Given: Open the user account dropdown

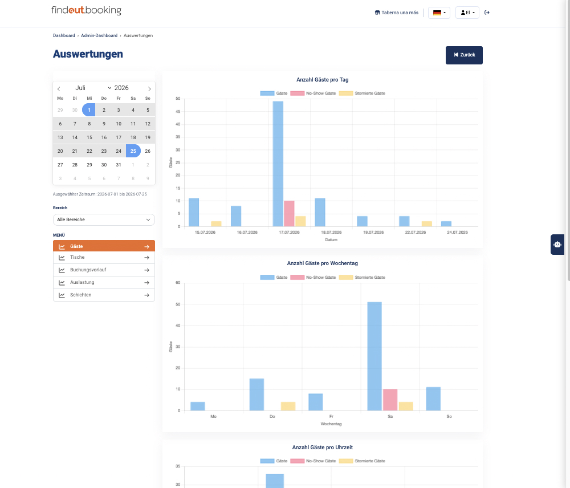Looking at the screenshot, I should coord(467,13).
